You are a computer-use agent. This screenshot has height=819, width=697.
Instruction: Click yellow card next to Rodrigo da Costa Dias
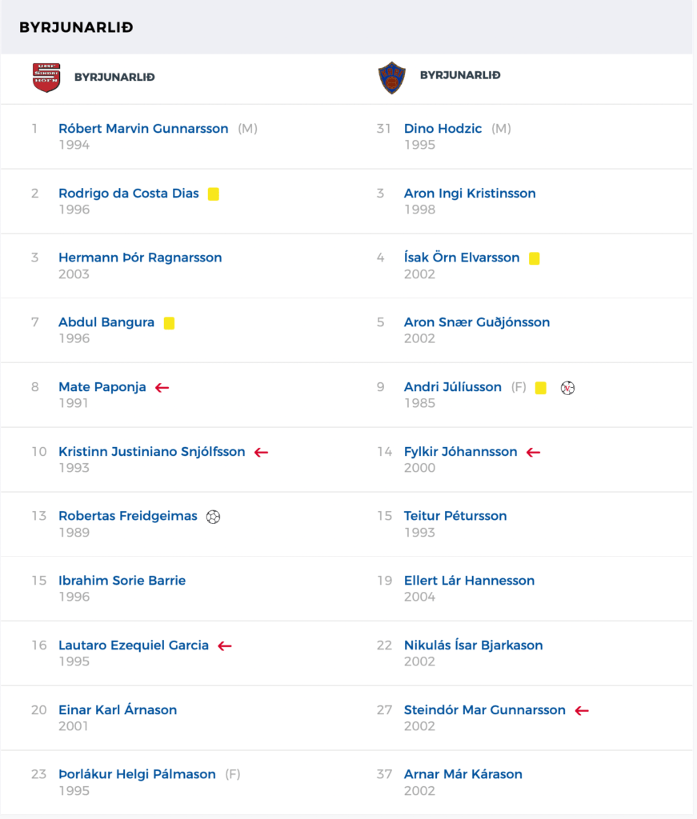tap(213, 194)
